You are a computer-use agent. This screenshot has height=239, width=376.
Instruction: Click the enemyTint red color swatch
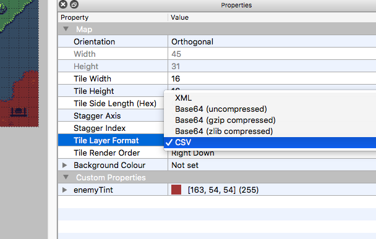(x=176, y=190)
